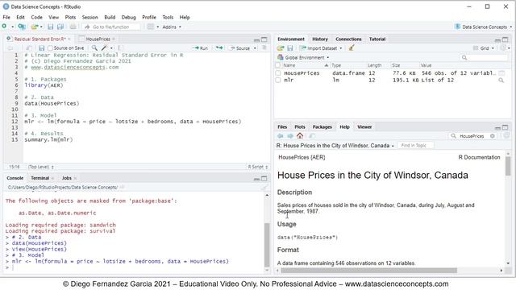This screenshot has width=516, height=290.
Task: Click Save All documents icon
Action: 60,27
